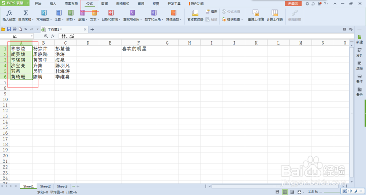Click the Print icon in quick toolbar

click(x=15, y=29)
